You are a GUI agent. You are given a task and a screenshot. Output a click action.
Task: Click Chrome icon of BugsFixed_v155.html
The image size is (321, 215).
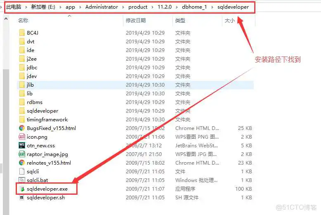pos(22,128)
